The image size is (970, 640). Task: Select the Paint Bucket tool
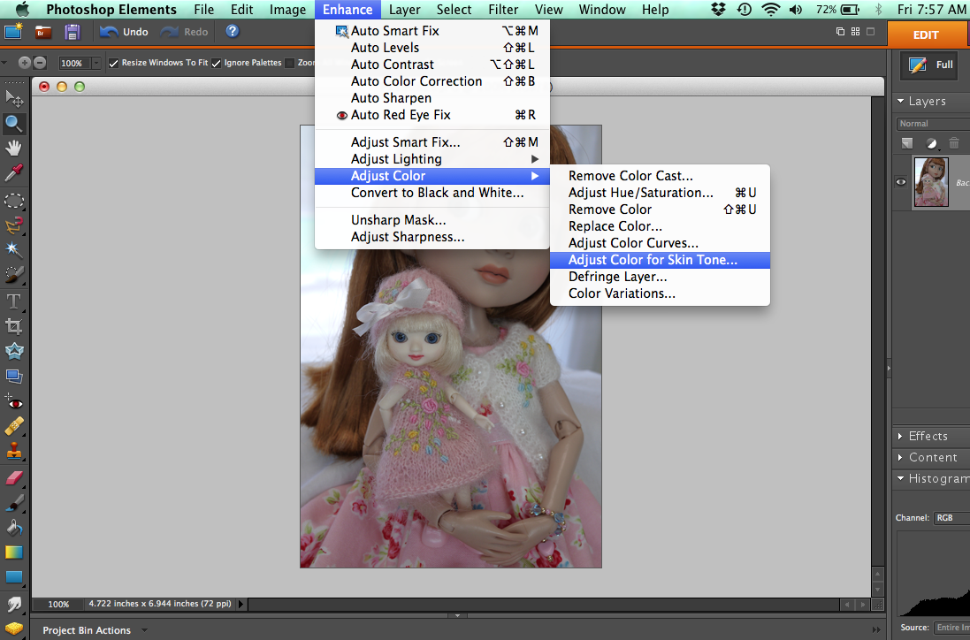14,528
